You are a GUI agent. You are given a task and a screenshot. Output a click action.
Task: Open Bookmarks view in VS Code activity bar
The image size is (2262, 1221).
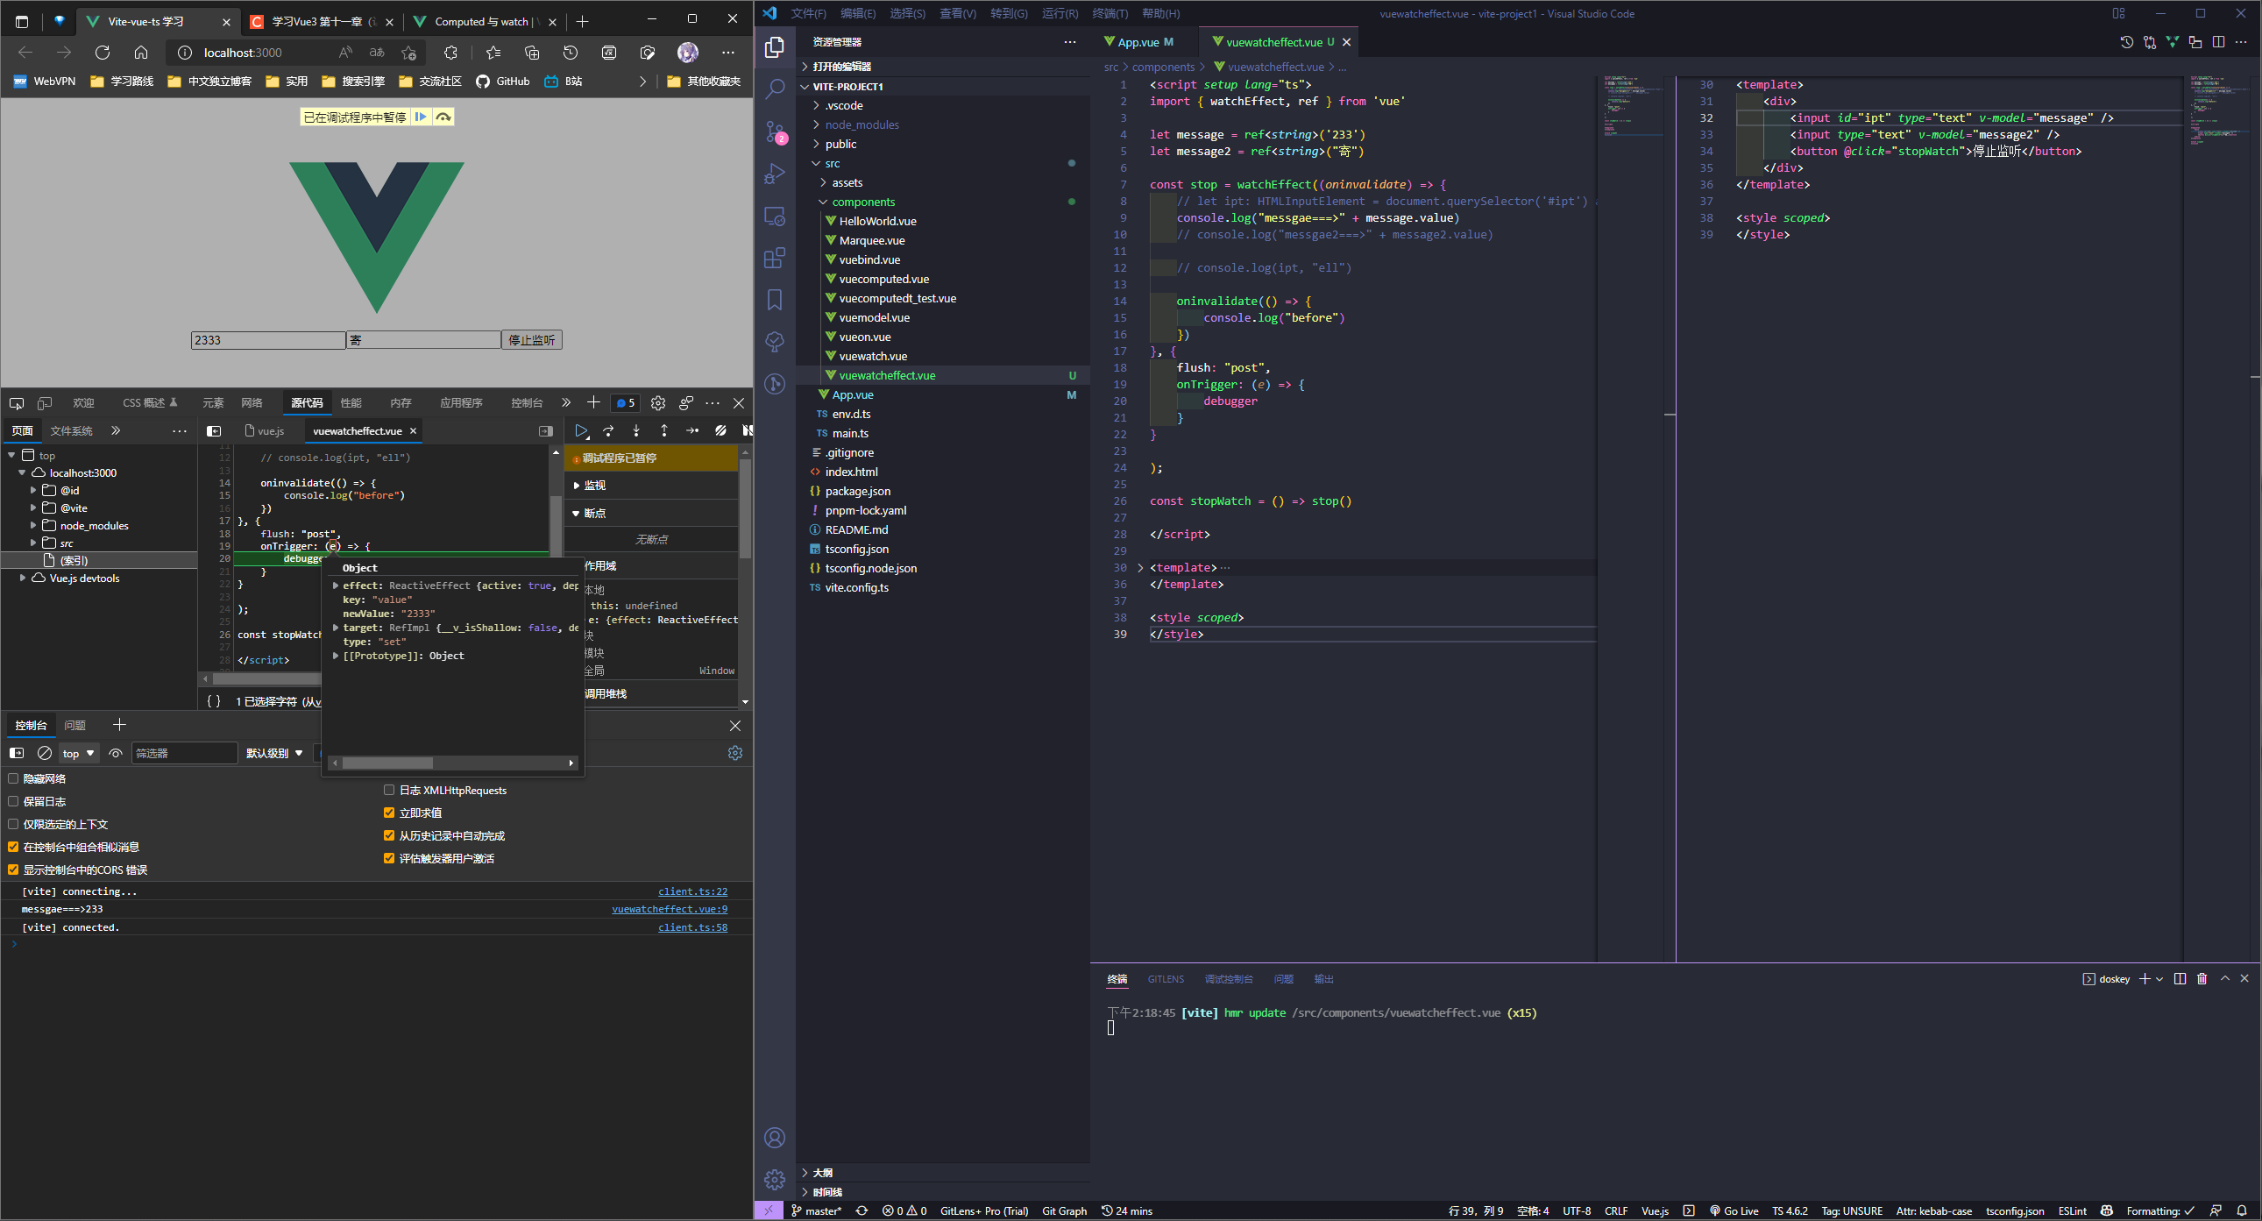click(x=775, y=300)
